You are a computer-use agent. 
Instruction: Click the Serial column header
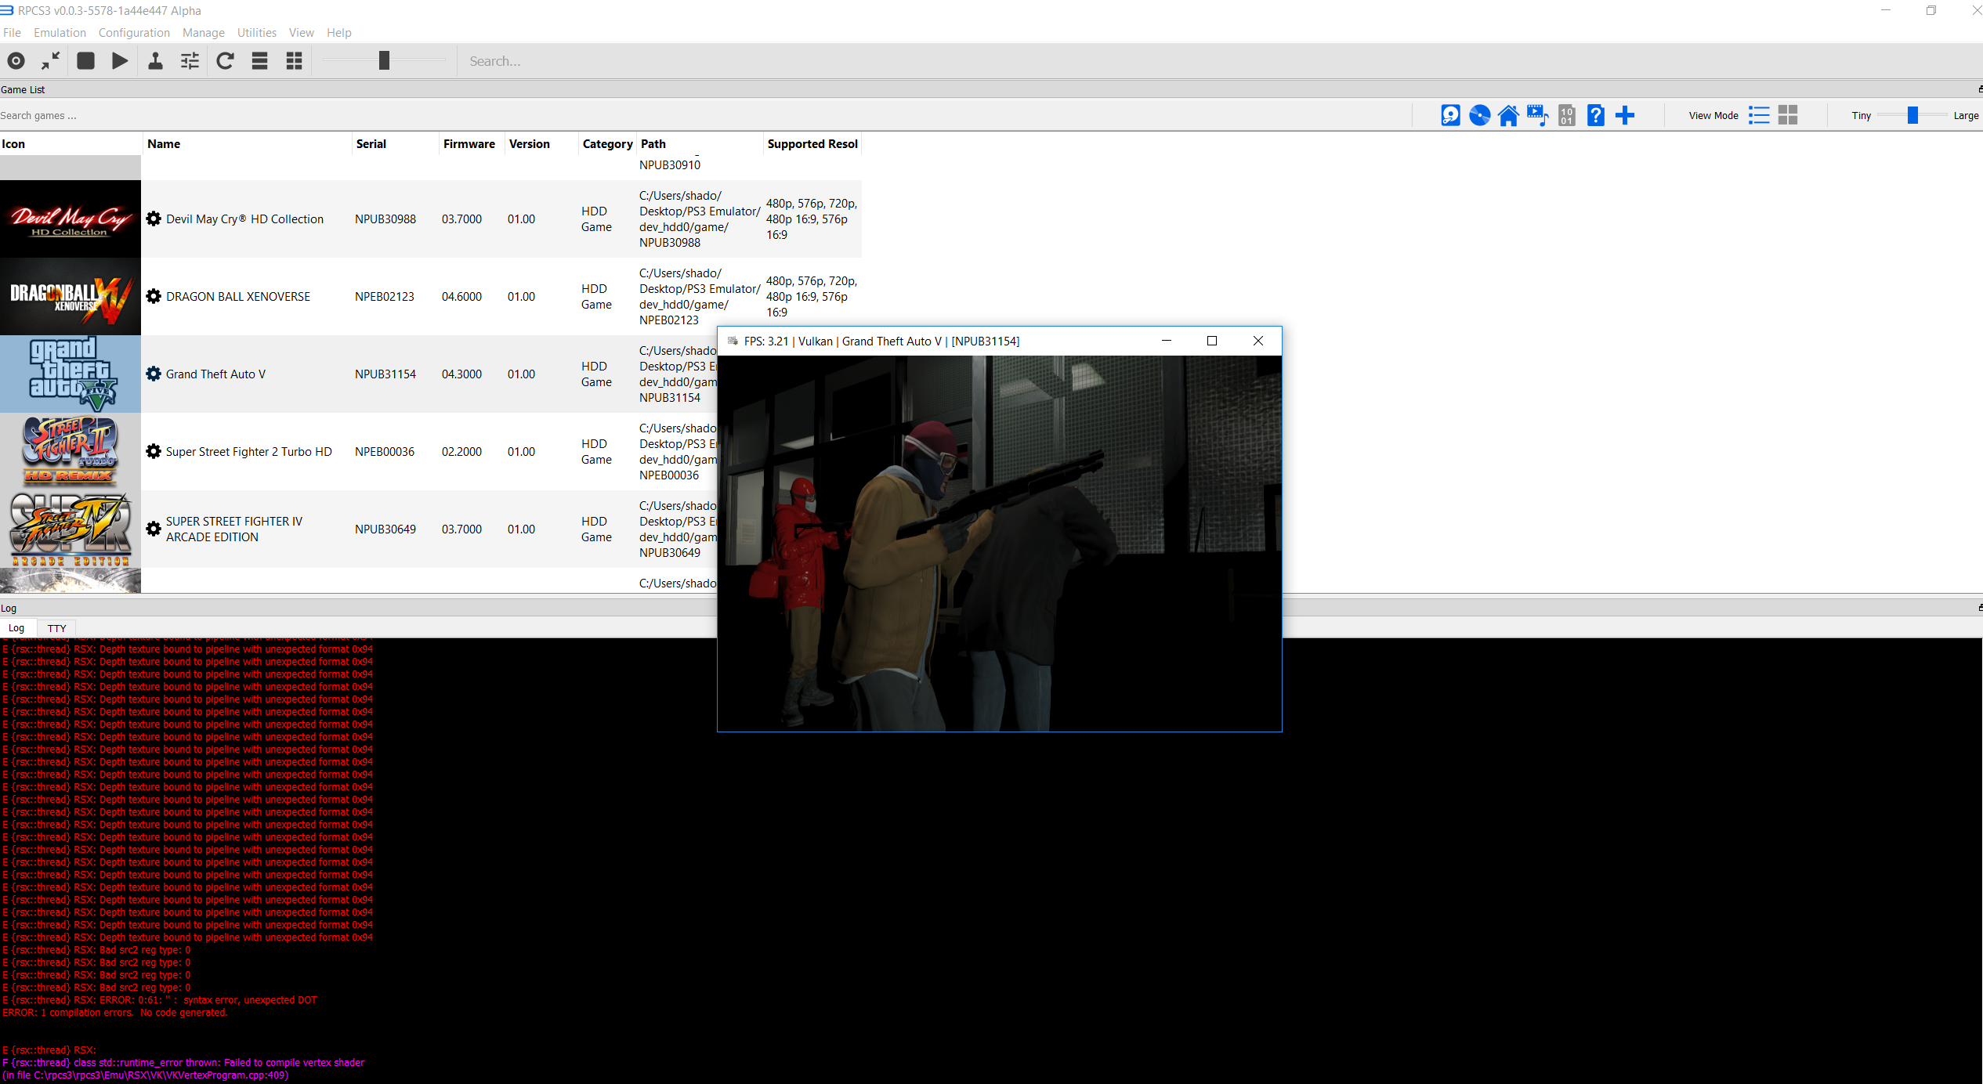click(x=371, y=144)
